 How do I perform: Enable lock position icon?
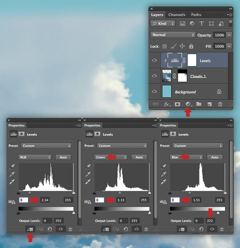[x=182, y=46]
